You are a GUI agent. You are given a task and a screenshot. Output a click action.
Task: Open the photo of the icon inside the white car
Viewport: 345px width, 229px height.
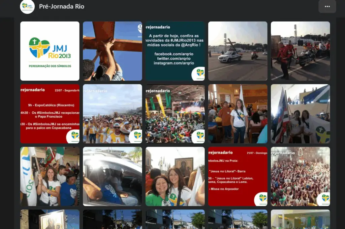113,176
